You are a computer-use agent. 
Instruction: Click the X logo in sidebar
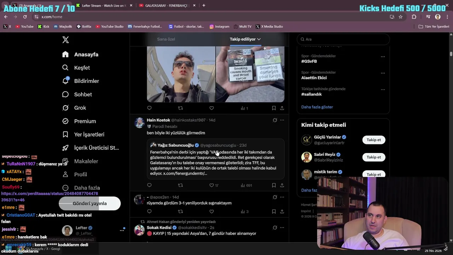coord(65,40)
